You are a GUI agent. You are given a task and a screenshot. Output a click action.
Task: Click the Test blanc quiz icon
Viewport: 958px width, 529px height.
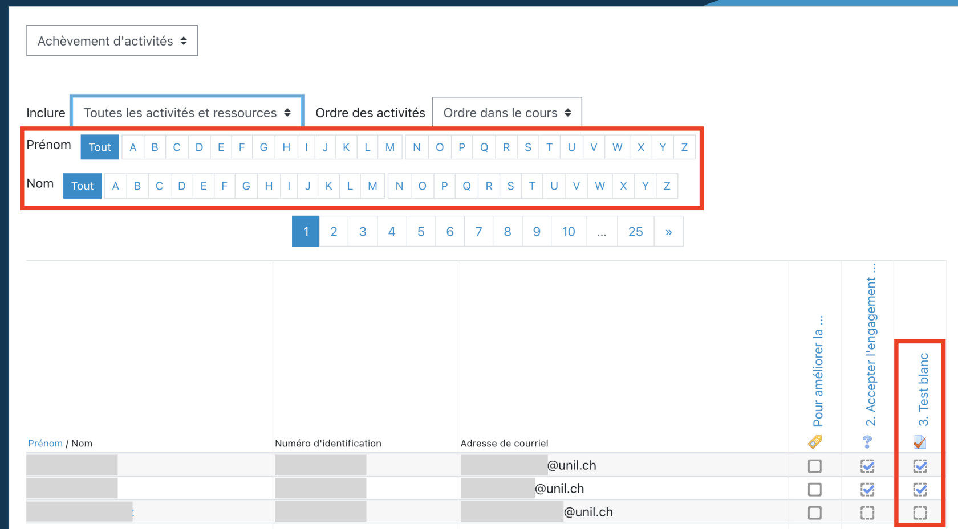pos(920,441)
